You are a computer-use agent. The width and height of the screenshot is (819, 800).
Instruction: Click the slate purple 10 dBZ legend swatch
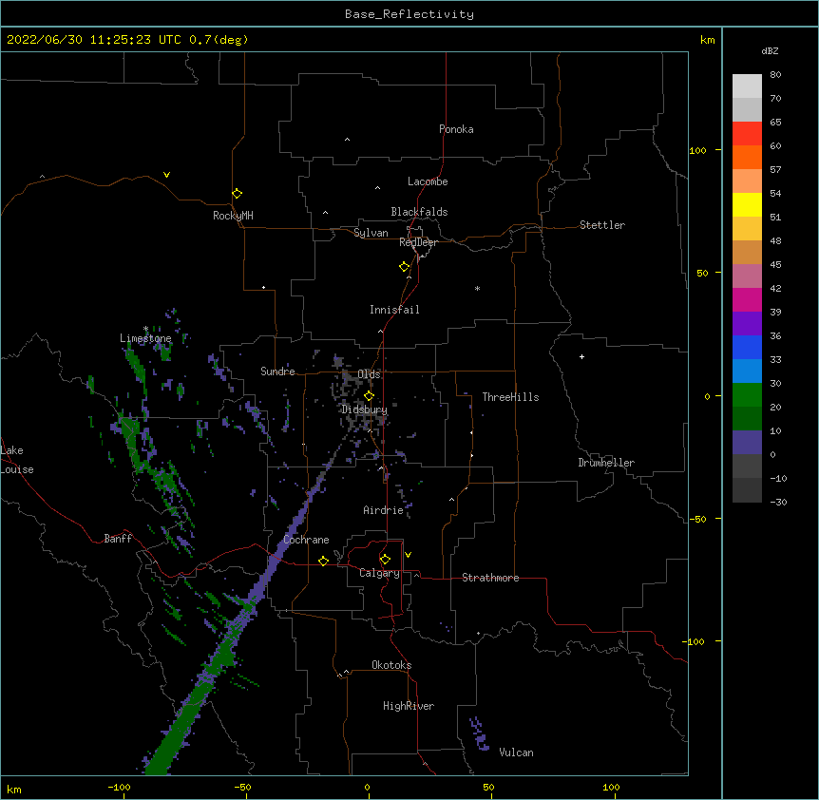point(747,443)
